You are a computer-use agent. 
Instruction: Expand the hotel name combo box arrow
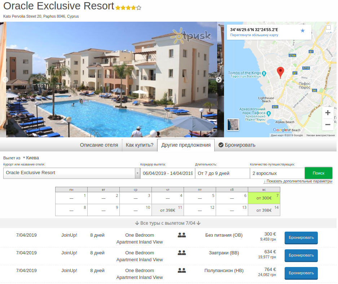point(137,173)
